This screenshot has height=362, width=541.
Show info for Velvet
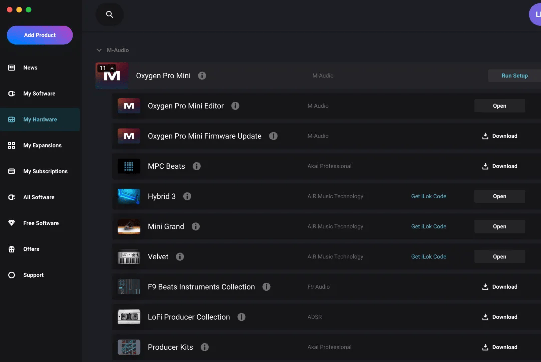click(x=180, y=257)
